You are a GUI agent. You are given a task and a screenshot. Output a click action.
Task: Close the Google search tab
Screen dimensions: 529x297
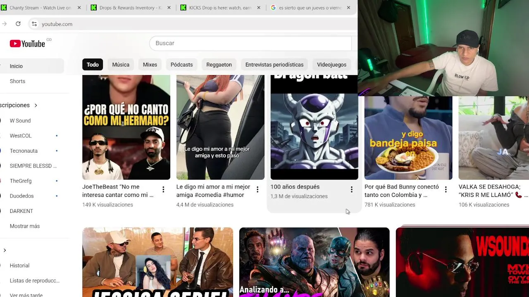click(348, 8)
